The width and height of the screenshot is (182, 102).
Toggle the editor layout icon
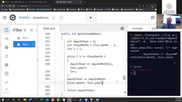click(122, 28)
